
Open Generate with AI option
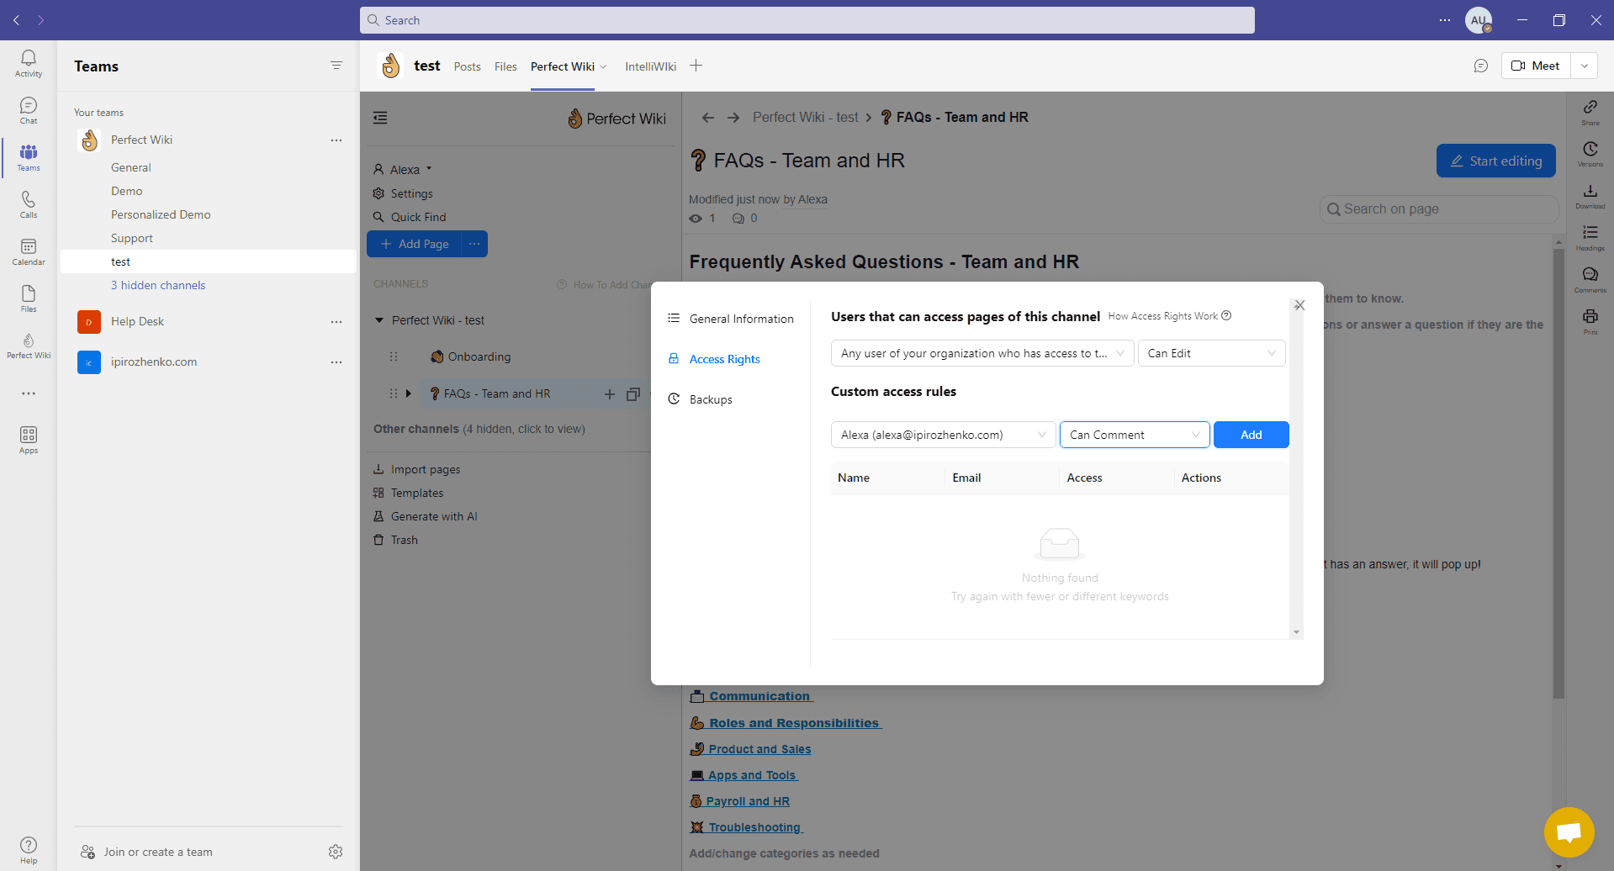pyautogui.click(x=426, y=516)
